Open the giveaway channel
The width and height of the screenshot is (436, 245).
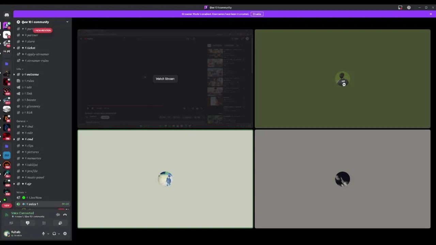pos(42,106)
